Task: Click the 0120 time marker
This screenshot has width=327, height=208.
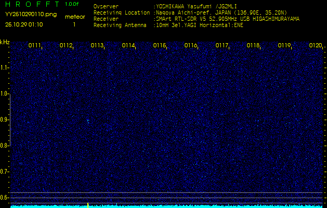Action: (x=316, y=45)
